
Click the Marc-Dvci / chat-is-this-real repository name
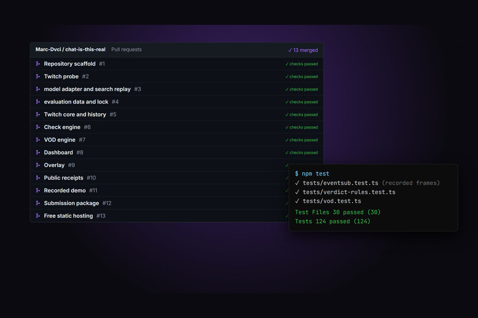71,49
